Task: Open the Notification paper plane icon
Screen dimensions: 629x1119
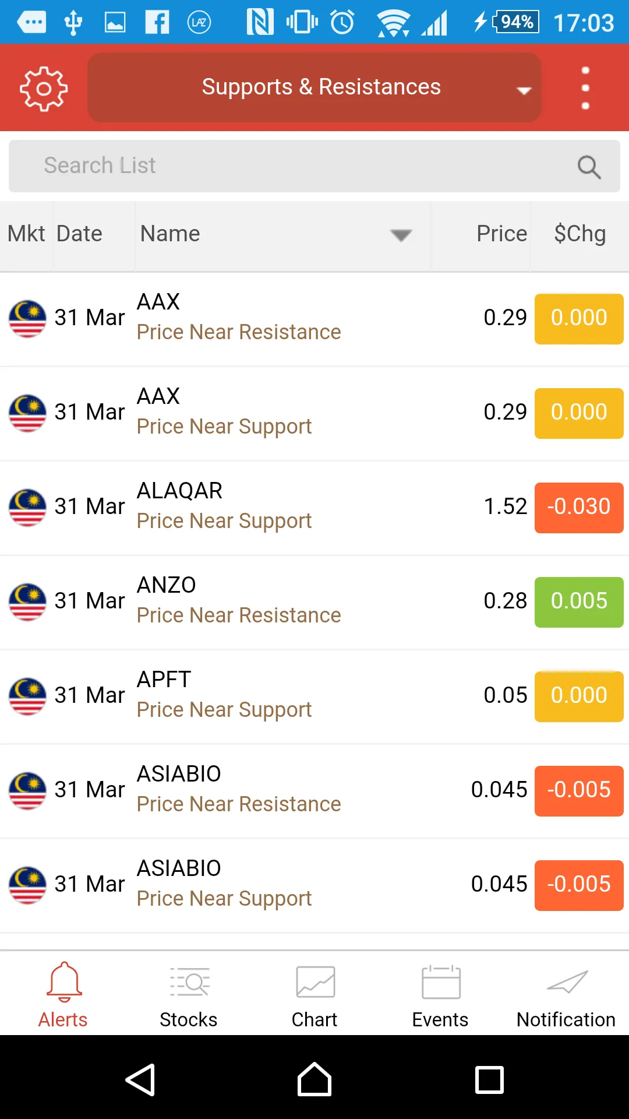Action: (566, 994)
